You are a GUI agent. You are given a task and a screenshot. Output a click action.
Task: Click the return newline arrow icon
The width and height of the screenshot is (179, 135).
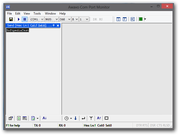coord(83,118)
